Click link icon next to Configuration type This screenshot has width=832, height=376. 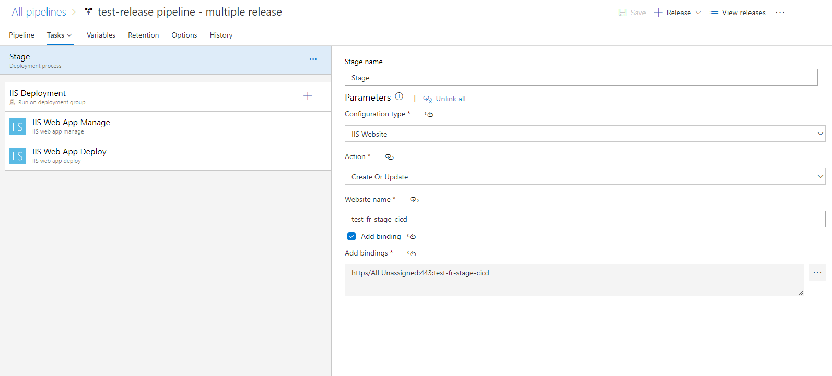coord(429,114)
